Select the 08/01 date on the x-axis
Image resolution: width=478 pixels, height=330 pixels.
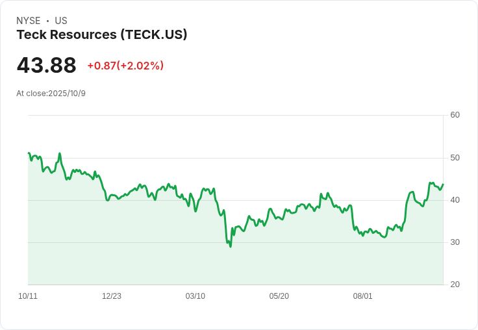point(362,296)
